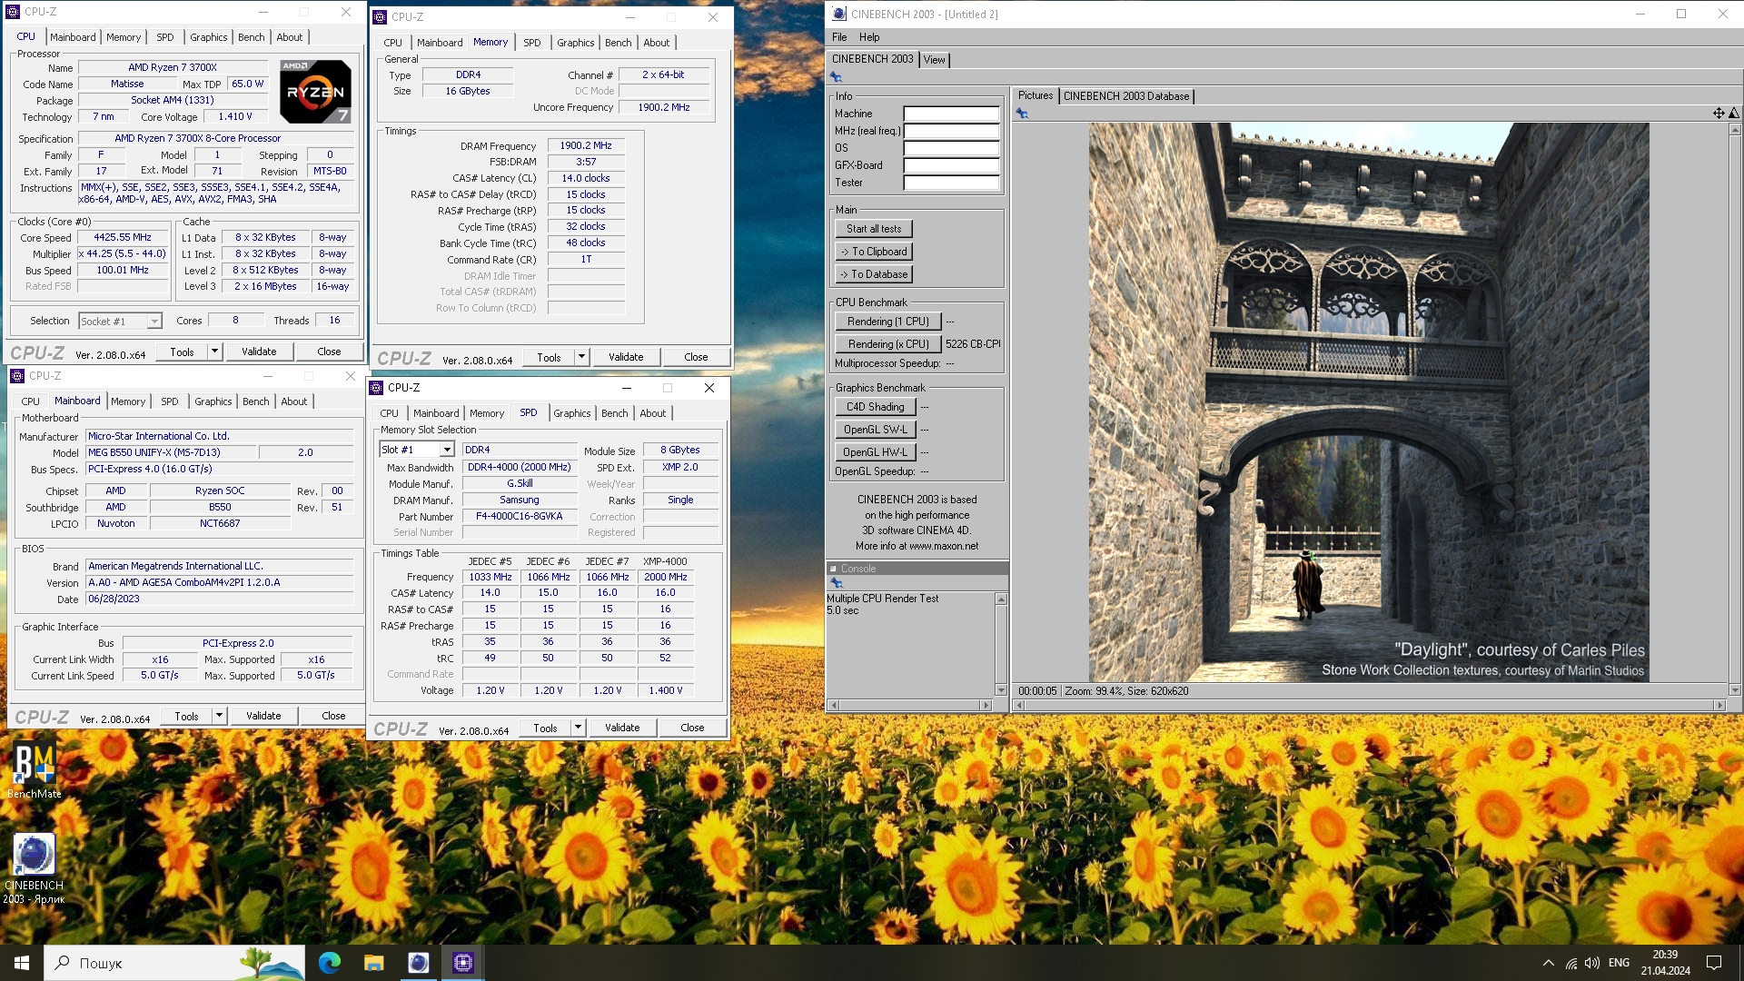Click the To Database button
Screen dimensions: 1744x981
[x=874, y=274]
